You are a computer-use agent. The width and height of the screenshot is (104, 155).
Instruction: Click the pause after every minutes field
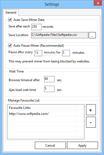point(38,53)
